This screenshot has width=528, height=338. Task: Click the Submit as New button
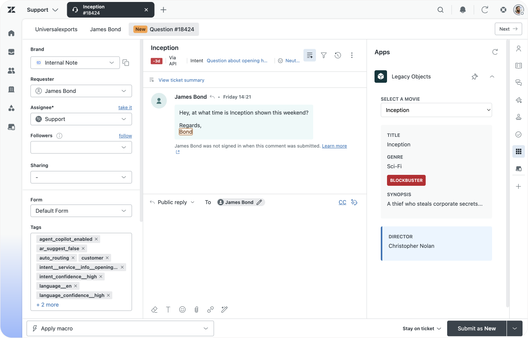coord(476,329)
